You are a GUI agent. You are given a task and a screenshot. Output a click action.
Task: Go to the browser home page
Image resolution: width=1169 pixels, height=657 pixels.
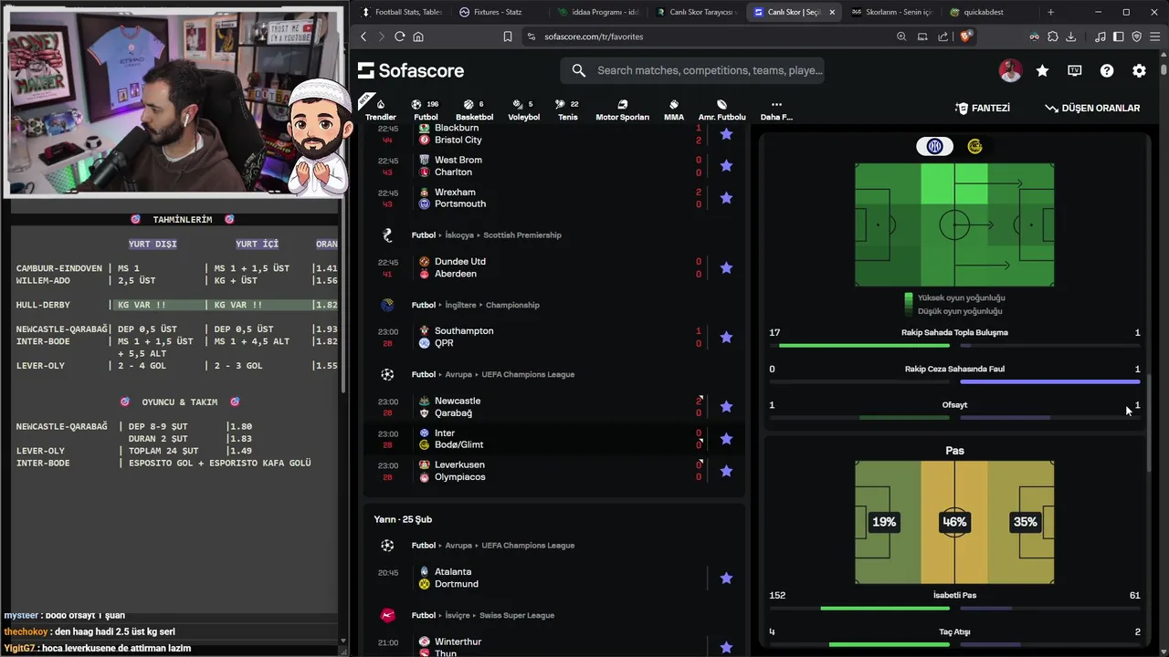(418, 36)
